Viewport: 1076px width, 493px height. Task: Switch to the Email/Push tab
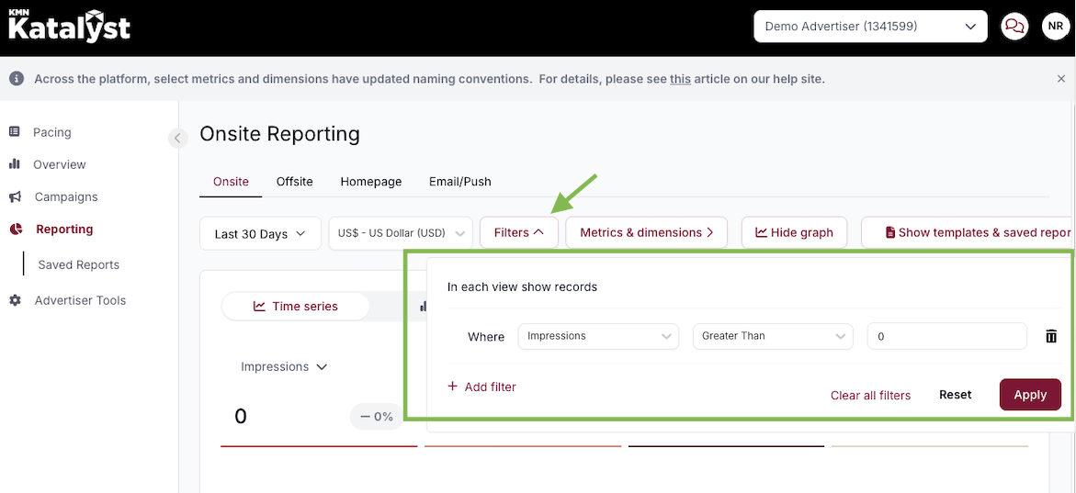459,182
